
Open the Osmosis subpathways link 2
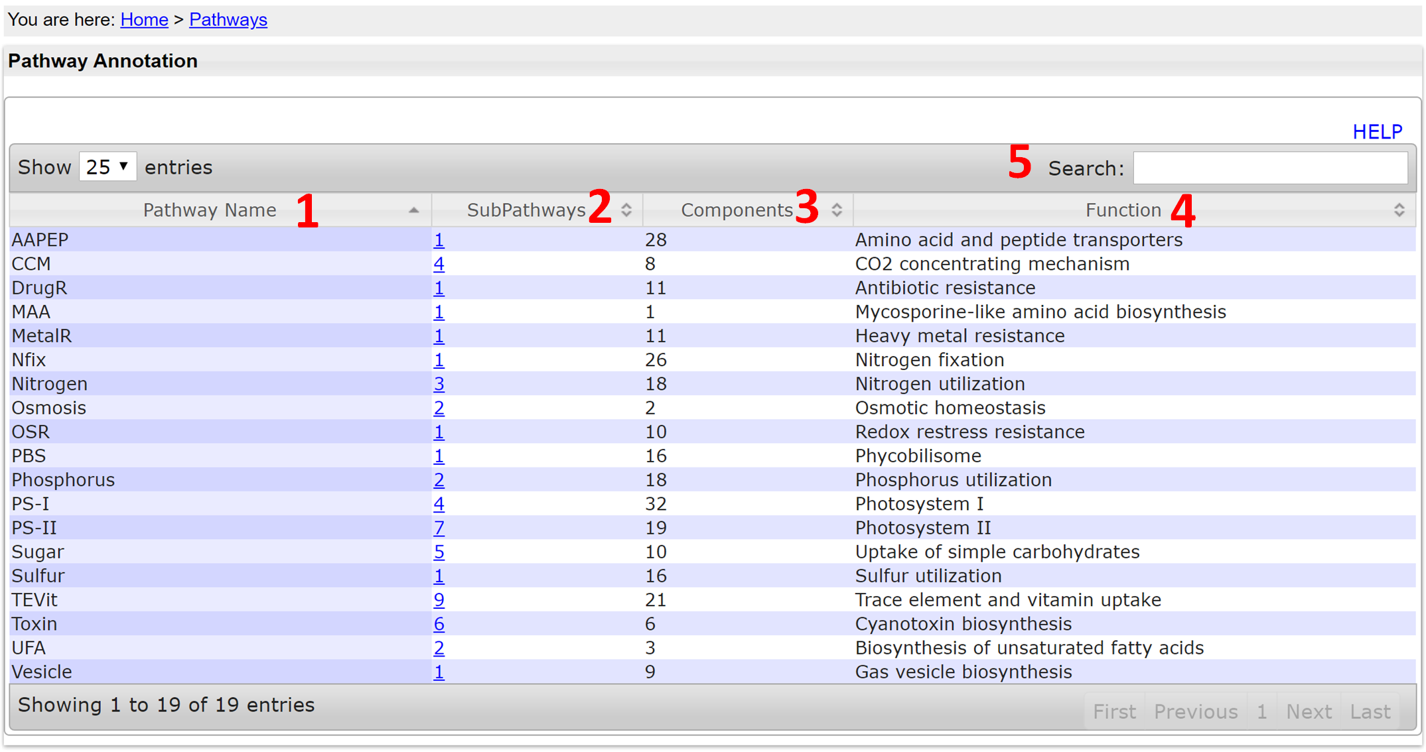click(x=439, y=408)
